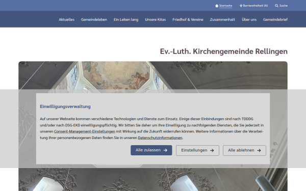
Task: Open the Aktuelles menu
Action: point(66,19)
